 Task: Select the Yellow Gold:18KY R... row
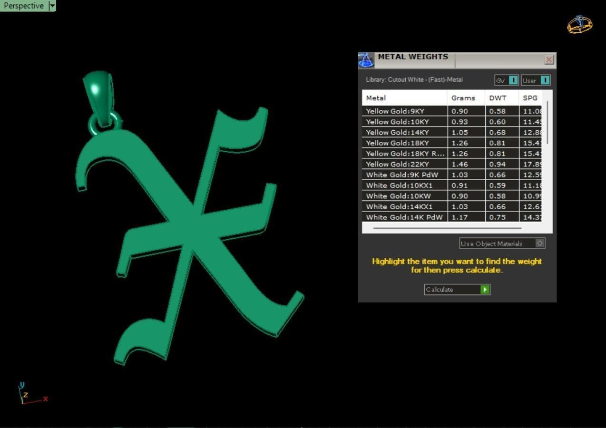(x=452, y=154)
